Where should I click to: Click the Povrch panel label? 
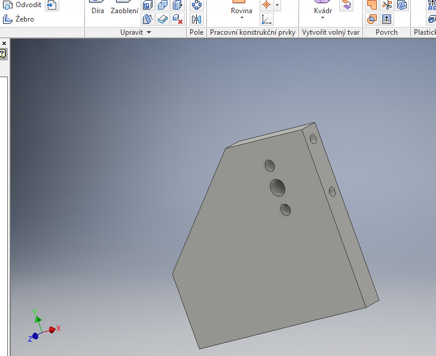[x=386, y=32]
